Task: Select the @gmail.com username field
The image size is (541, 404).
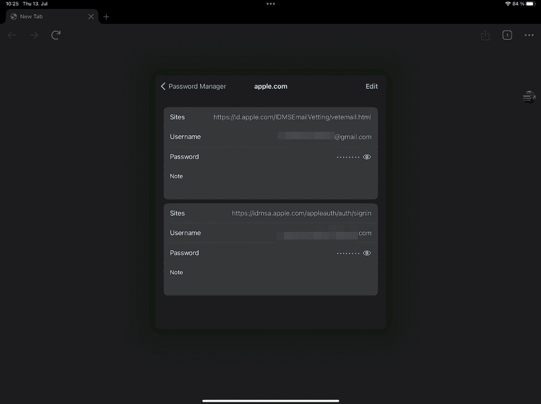Action: 270,137
